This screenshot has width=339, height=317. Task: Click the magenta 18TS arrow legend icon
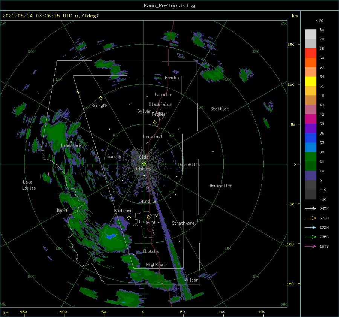point(310,246)
